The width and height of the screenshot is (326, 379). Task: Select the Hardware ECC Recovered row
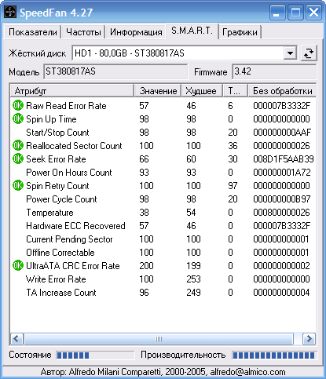point(163,225)
